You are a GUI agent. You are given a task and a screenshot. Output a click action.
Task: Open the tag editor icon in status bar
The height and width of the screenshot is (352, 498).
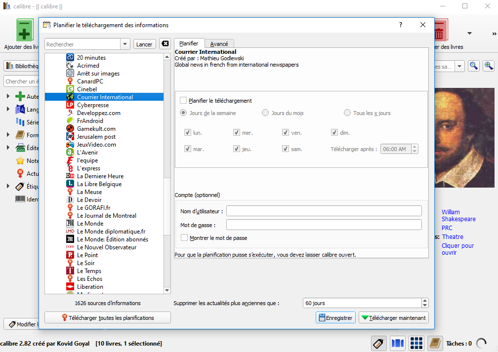coord(378,343)
